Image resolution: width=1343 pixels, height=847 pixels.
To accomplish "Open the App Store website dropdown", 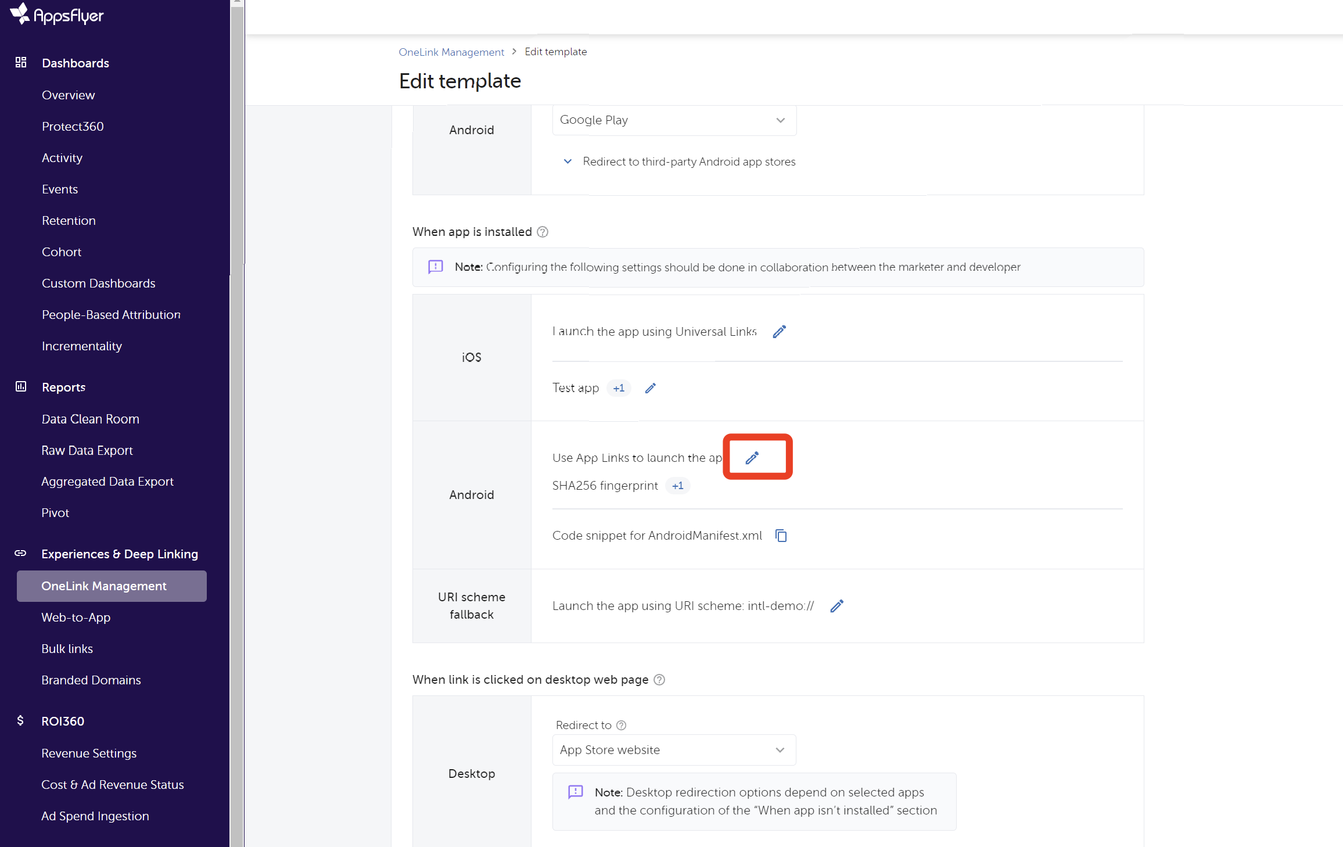I will (x=674, y=750).
